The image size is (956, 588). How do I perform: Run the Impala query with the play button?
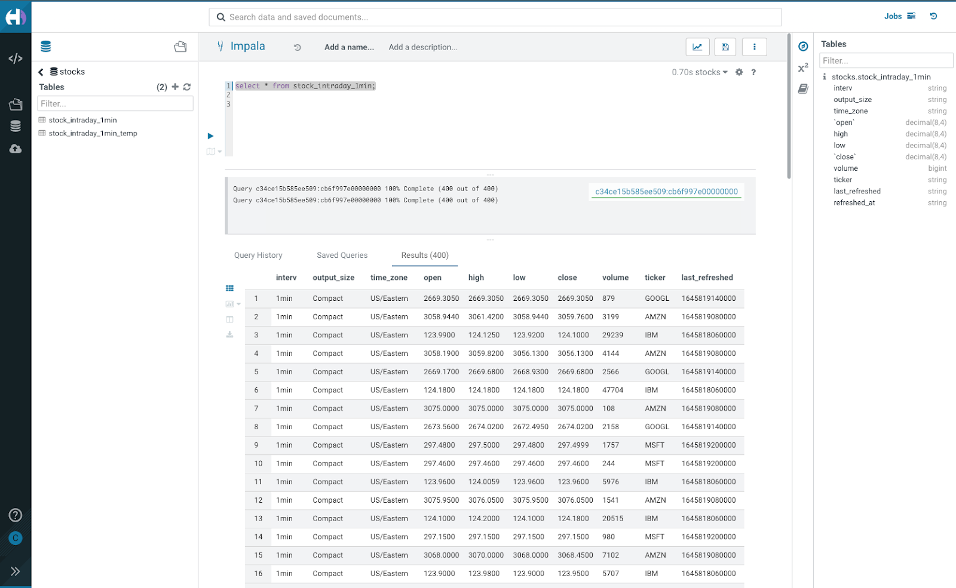[210, 136]
